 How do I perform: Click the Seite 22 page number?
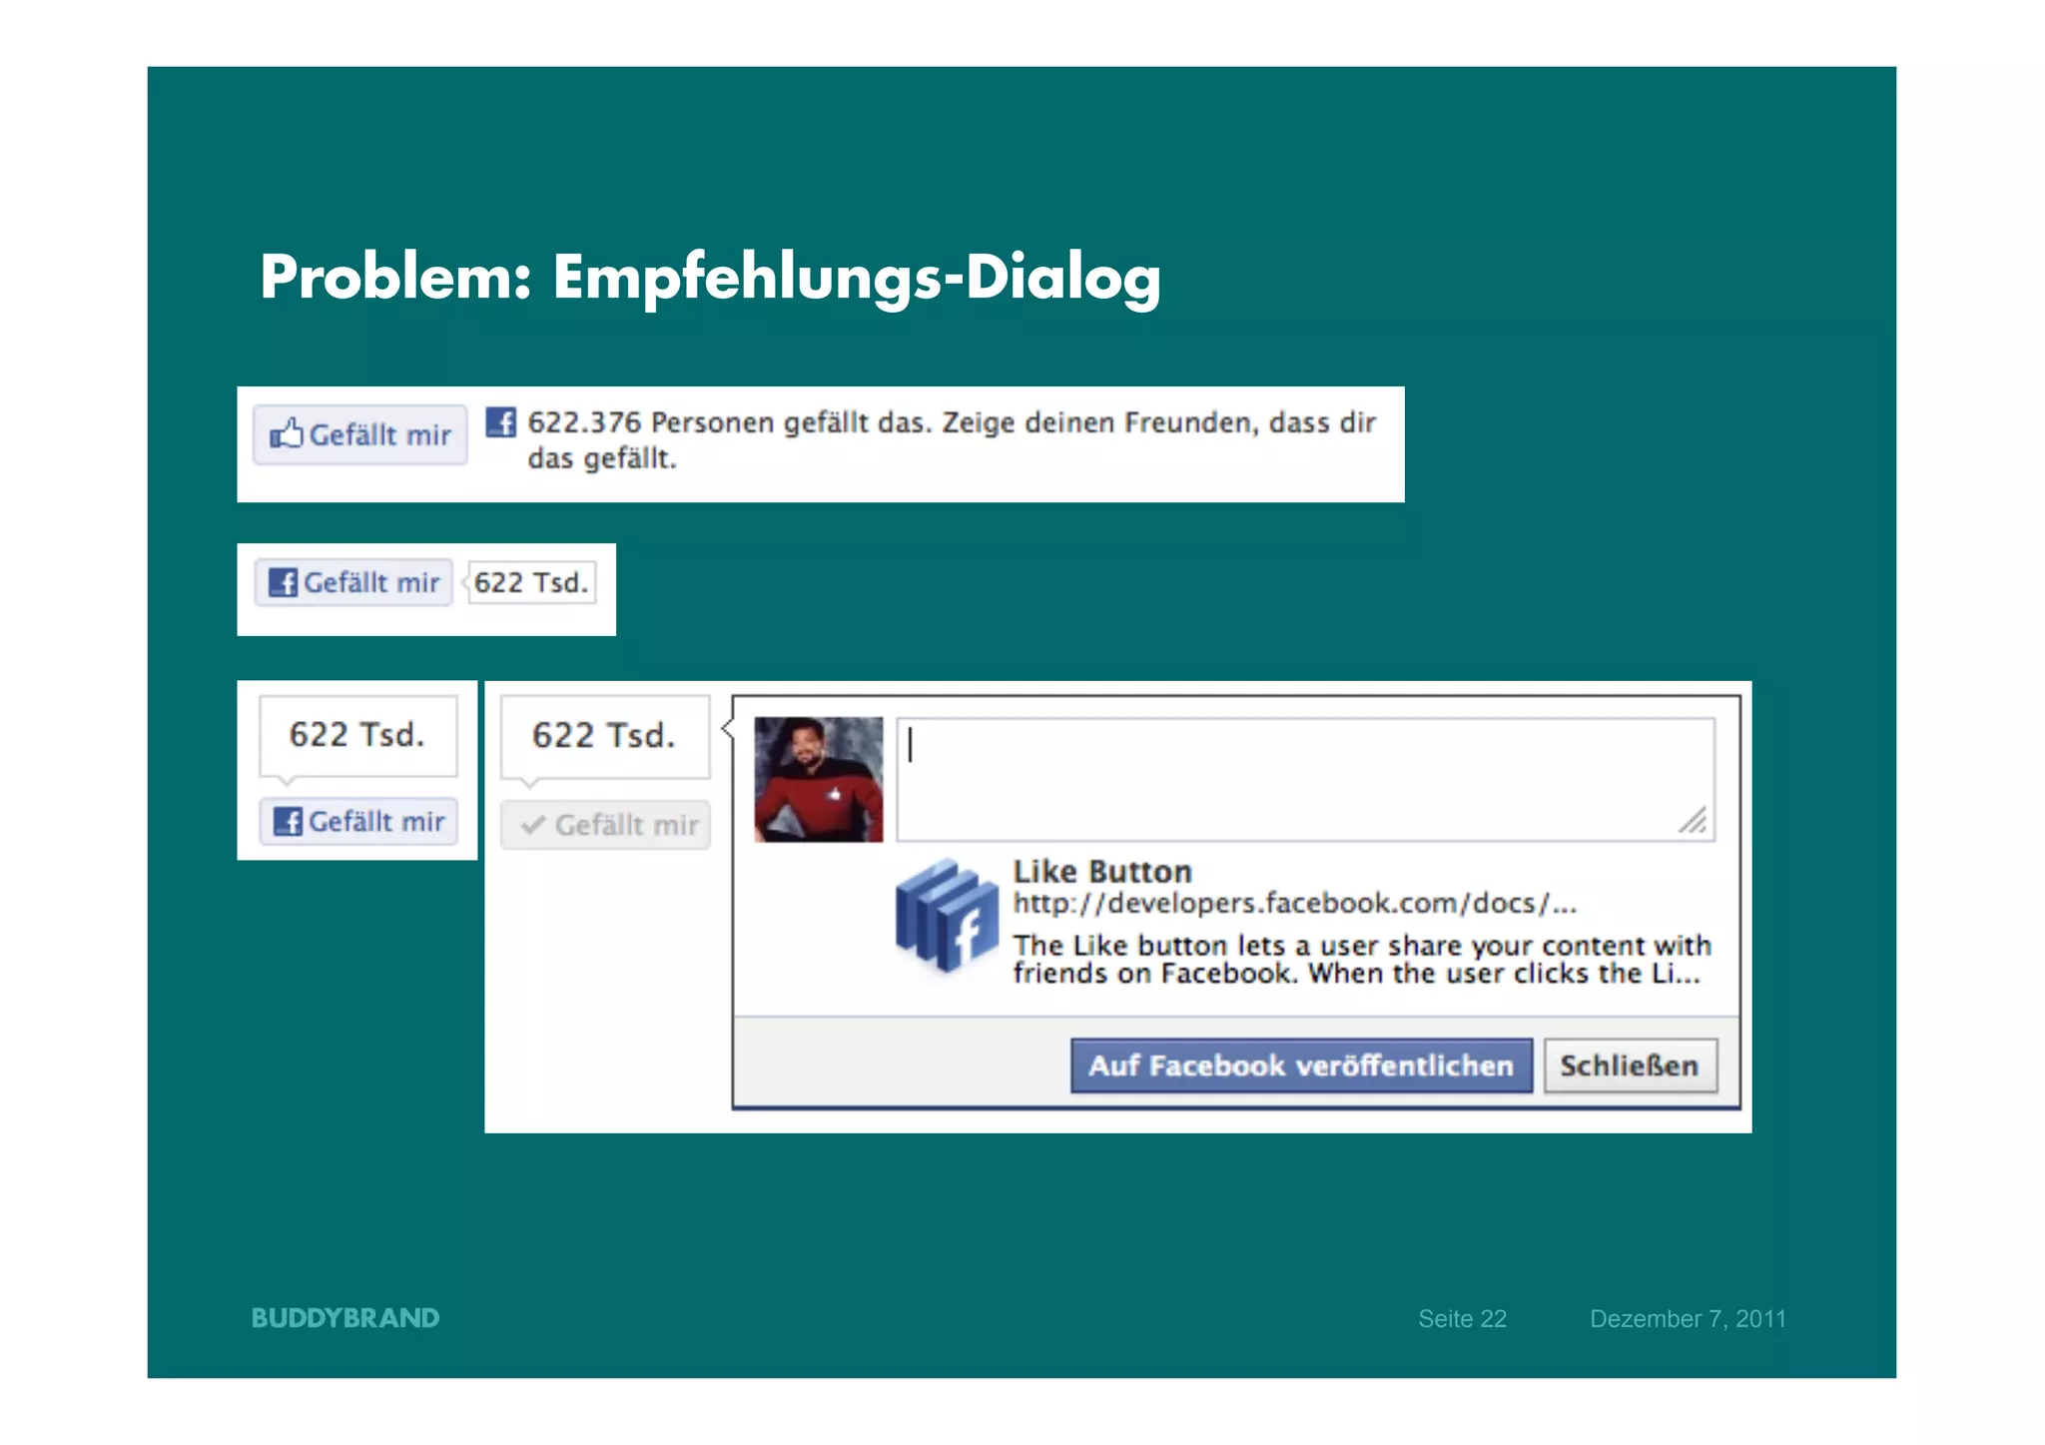[x=1462, y=1319]
